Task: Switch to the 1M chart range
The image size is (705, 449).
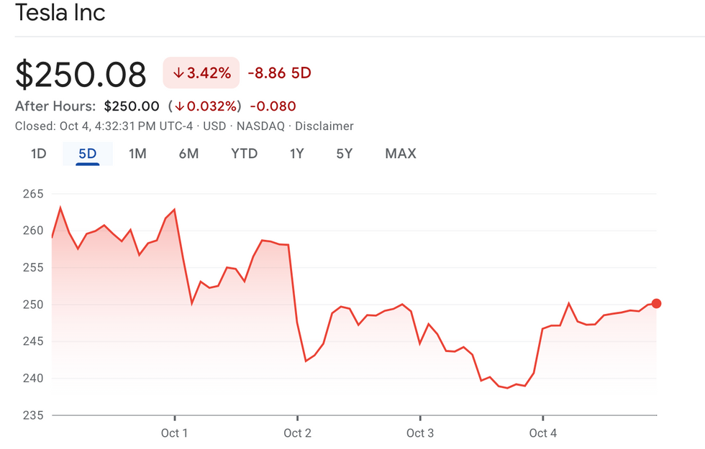Action: click(x=137, y=154)
